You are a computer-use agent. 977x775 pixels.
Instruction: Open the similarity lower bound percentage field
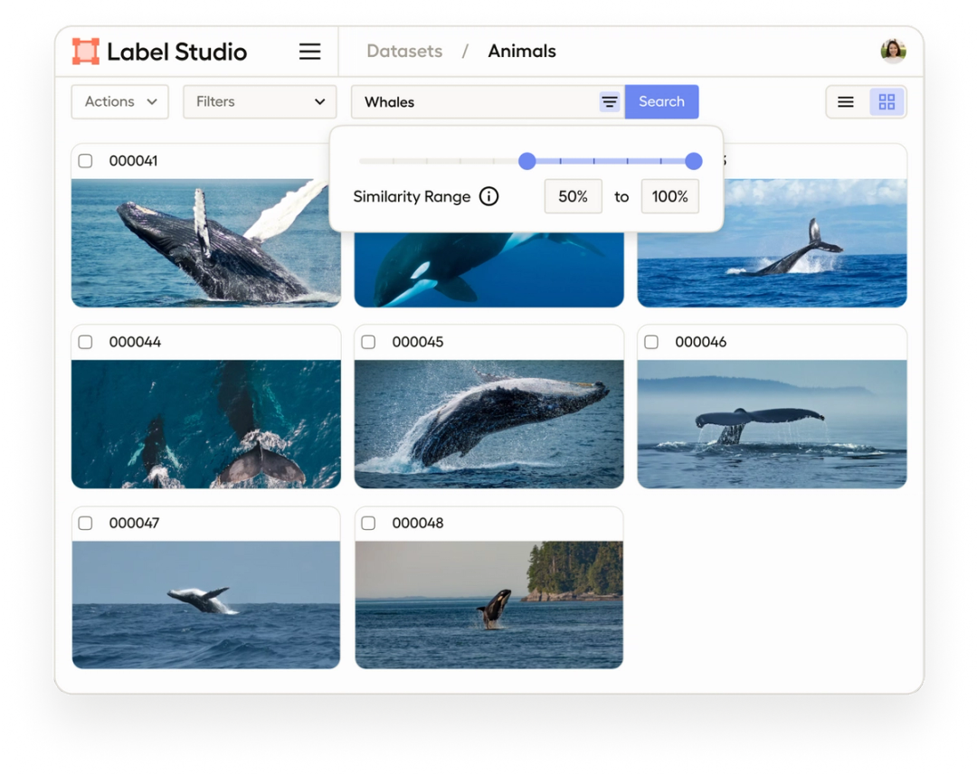point(573,196)
